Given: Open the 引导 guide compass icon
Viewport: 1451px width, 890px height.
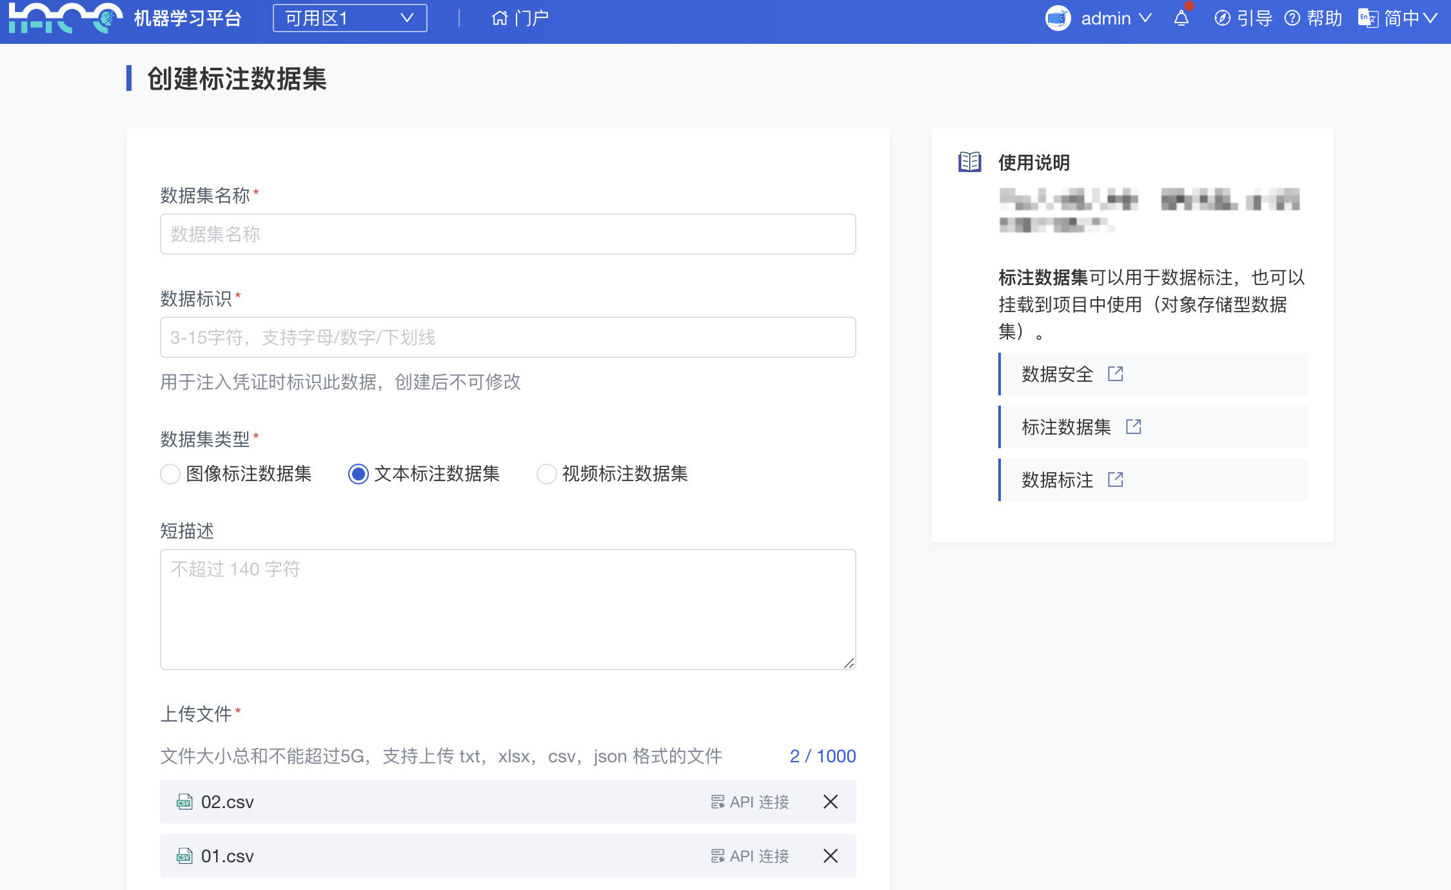Looking at the screenshot, I should click(x=1222, y=18).
